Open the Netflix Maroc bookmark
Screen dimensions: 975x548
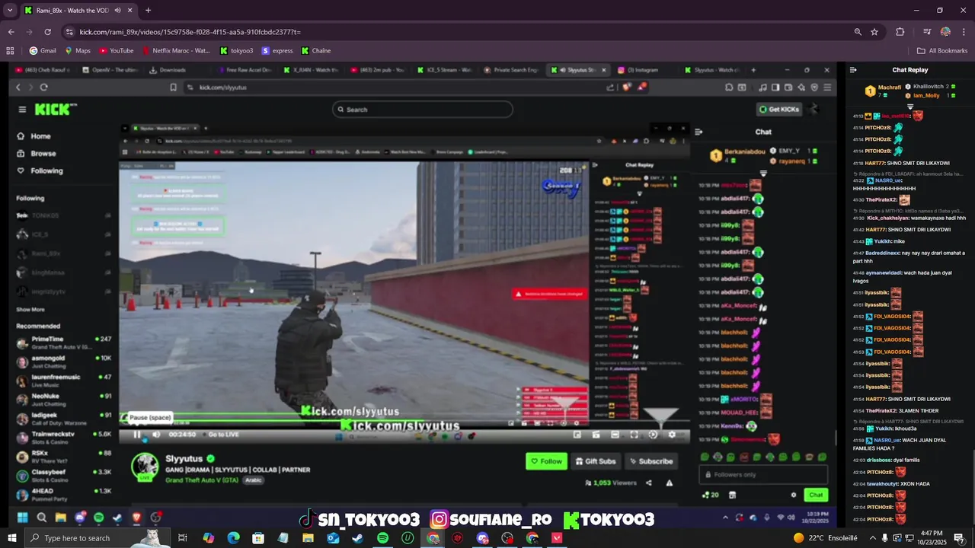point(175,51)
